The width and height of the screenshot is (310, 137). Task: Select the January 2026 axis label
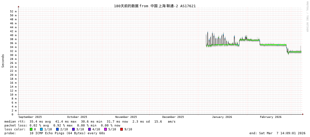(x=222, y=117)
